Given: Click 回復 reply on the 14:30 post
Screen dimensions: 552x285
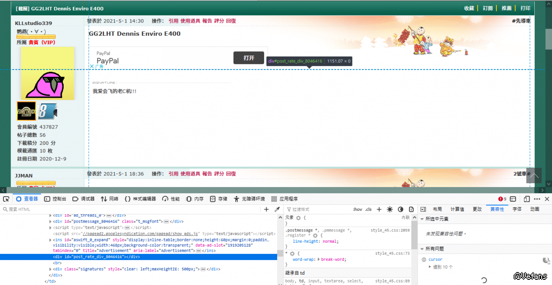Looking at the screenshot, I should pos(231,21).
